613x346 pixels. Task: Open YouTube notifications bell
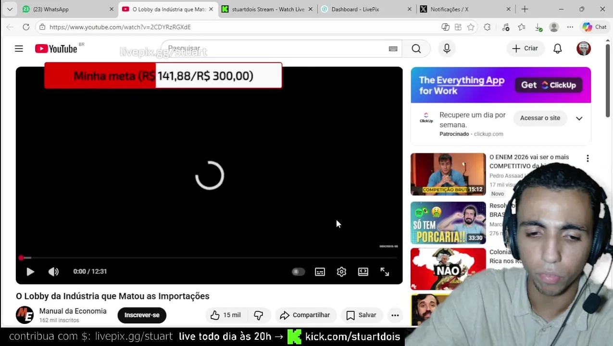(558, 49)
